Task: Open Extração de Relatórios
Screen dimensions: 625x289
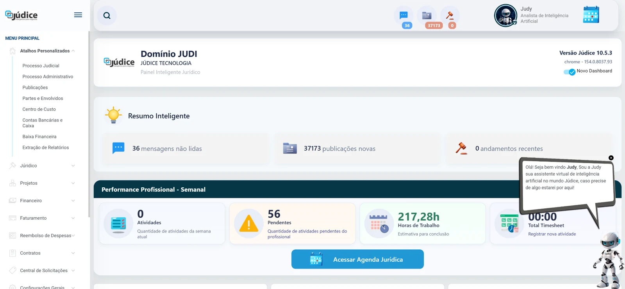Action: click(46, 148)
